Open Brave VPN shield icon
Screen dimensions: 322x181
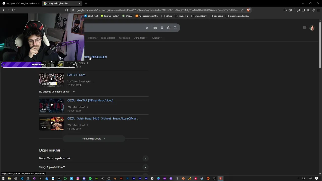click(313, 10)
